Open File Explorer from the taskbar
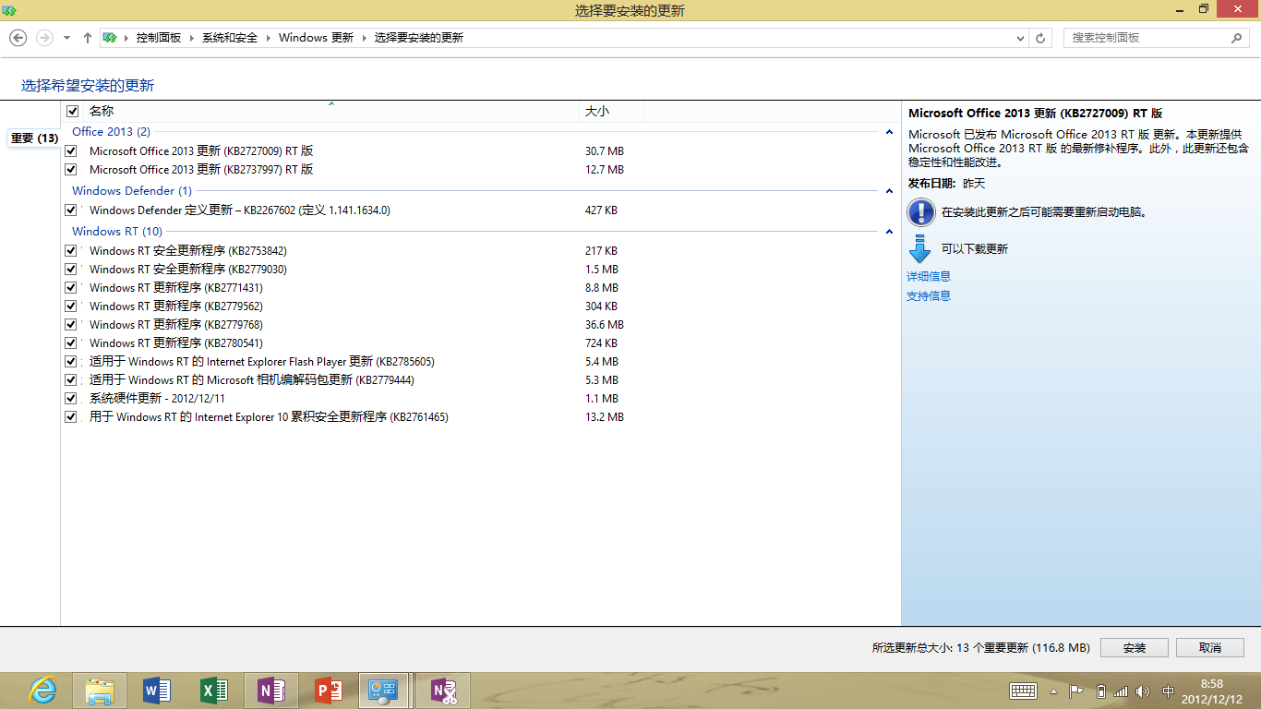Image resolution: width=1261 pixels, height=709 pixels. 100,691
